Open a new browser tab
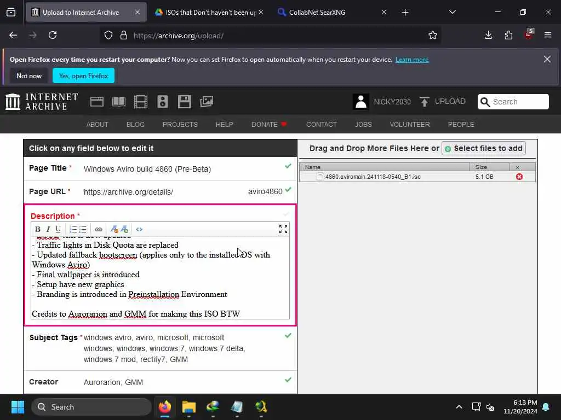 coord(405,13)
